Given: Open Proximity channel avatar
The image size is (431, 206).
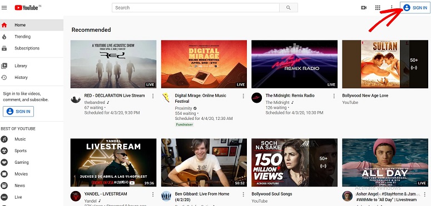Looking at the screenshot, I should click(166, 98).
